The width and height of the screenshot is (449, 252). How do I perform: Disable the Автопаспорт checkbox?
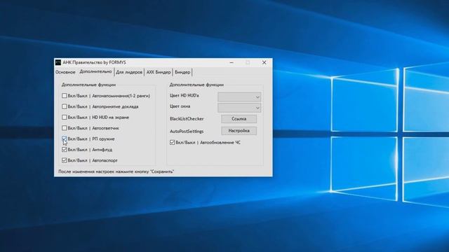coord(65,160)
